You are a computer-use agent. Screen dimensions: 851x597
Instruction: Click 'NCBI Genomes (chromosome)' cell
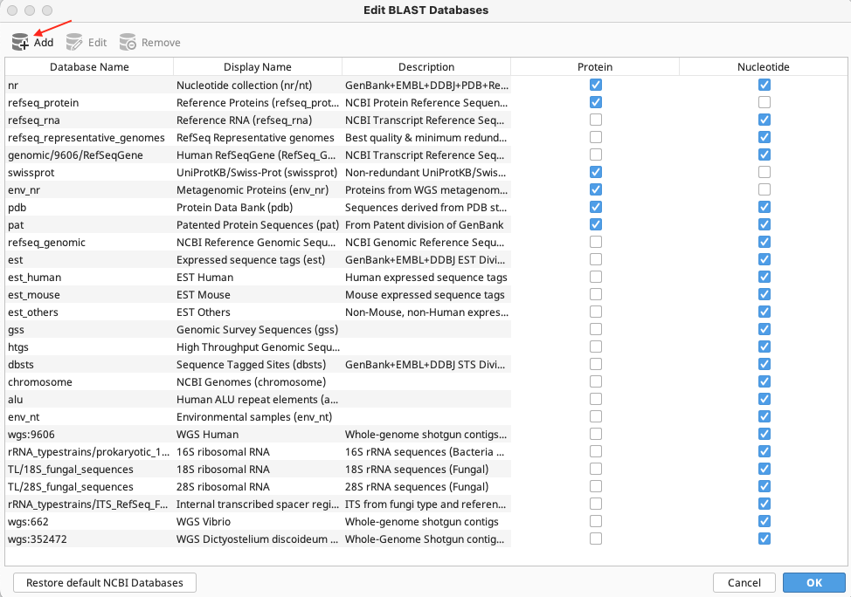click(258, 381)
